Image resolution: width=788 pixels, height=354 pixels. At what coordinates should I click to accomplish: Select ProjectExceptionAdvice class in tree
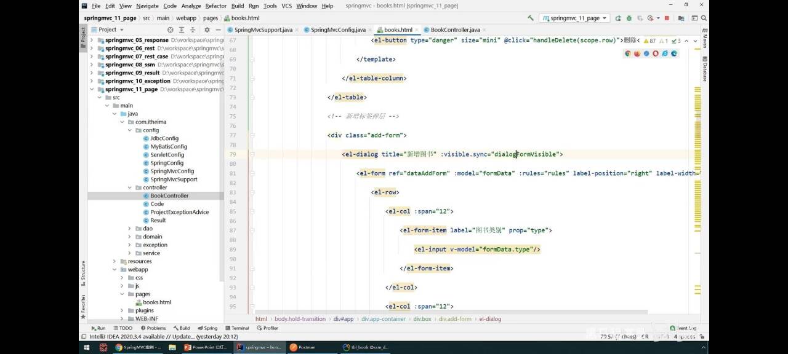point(179,212)
